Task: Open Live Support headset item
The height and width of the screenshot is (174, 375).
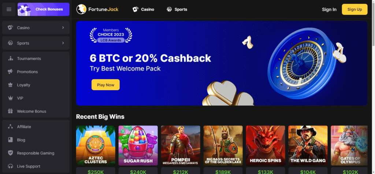Action: pos(36,166)
